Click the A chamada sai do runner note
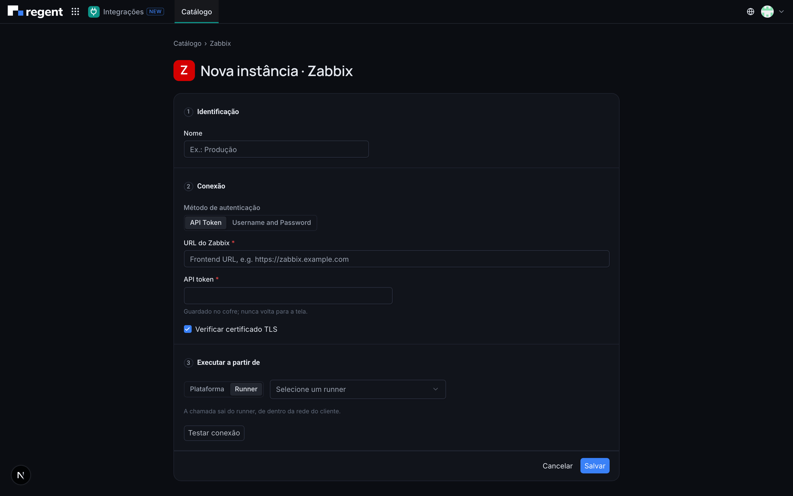 point(262,411)
